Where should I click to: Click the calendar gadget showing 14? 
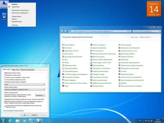click(x=154, y=9)
